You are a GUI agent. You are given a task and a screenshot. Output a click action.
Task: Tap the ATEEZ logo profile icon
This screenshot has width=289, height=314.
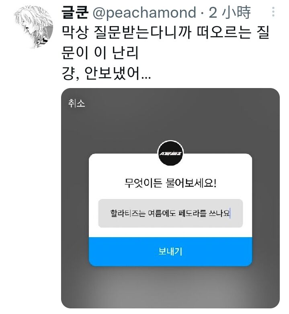170,153
